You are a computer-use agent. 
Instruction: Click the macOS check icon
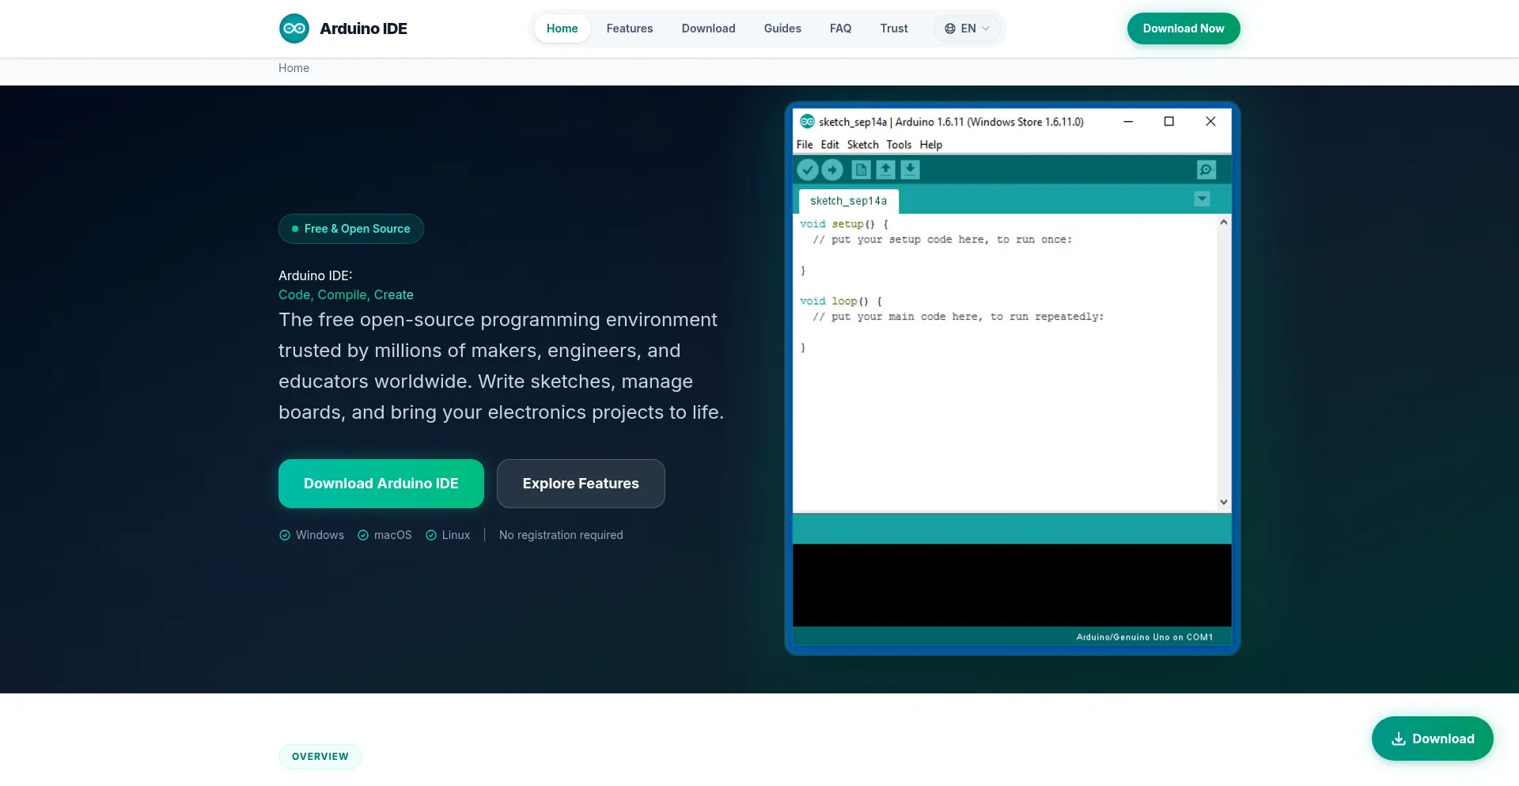(x=363, y=535)
